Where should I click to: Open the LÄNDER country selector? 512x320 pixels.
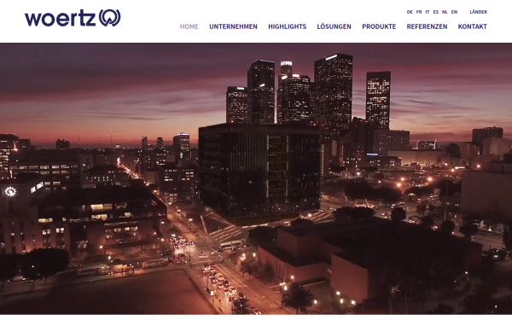coord(479,12)
